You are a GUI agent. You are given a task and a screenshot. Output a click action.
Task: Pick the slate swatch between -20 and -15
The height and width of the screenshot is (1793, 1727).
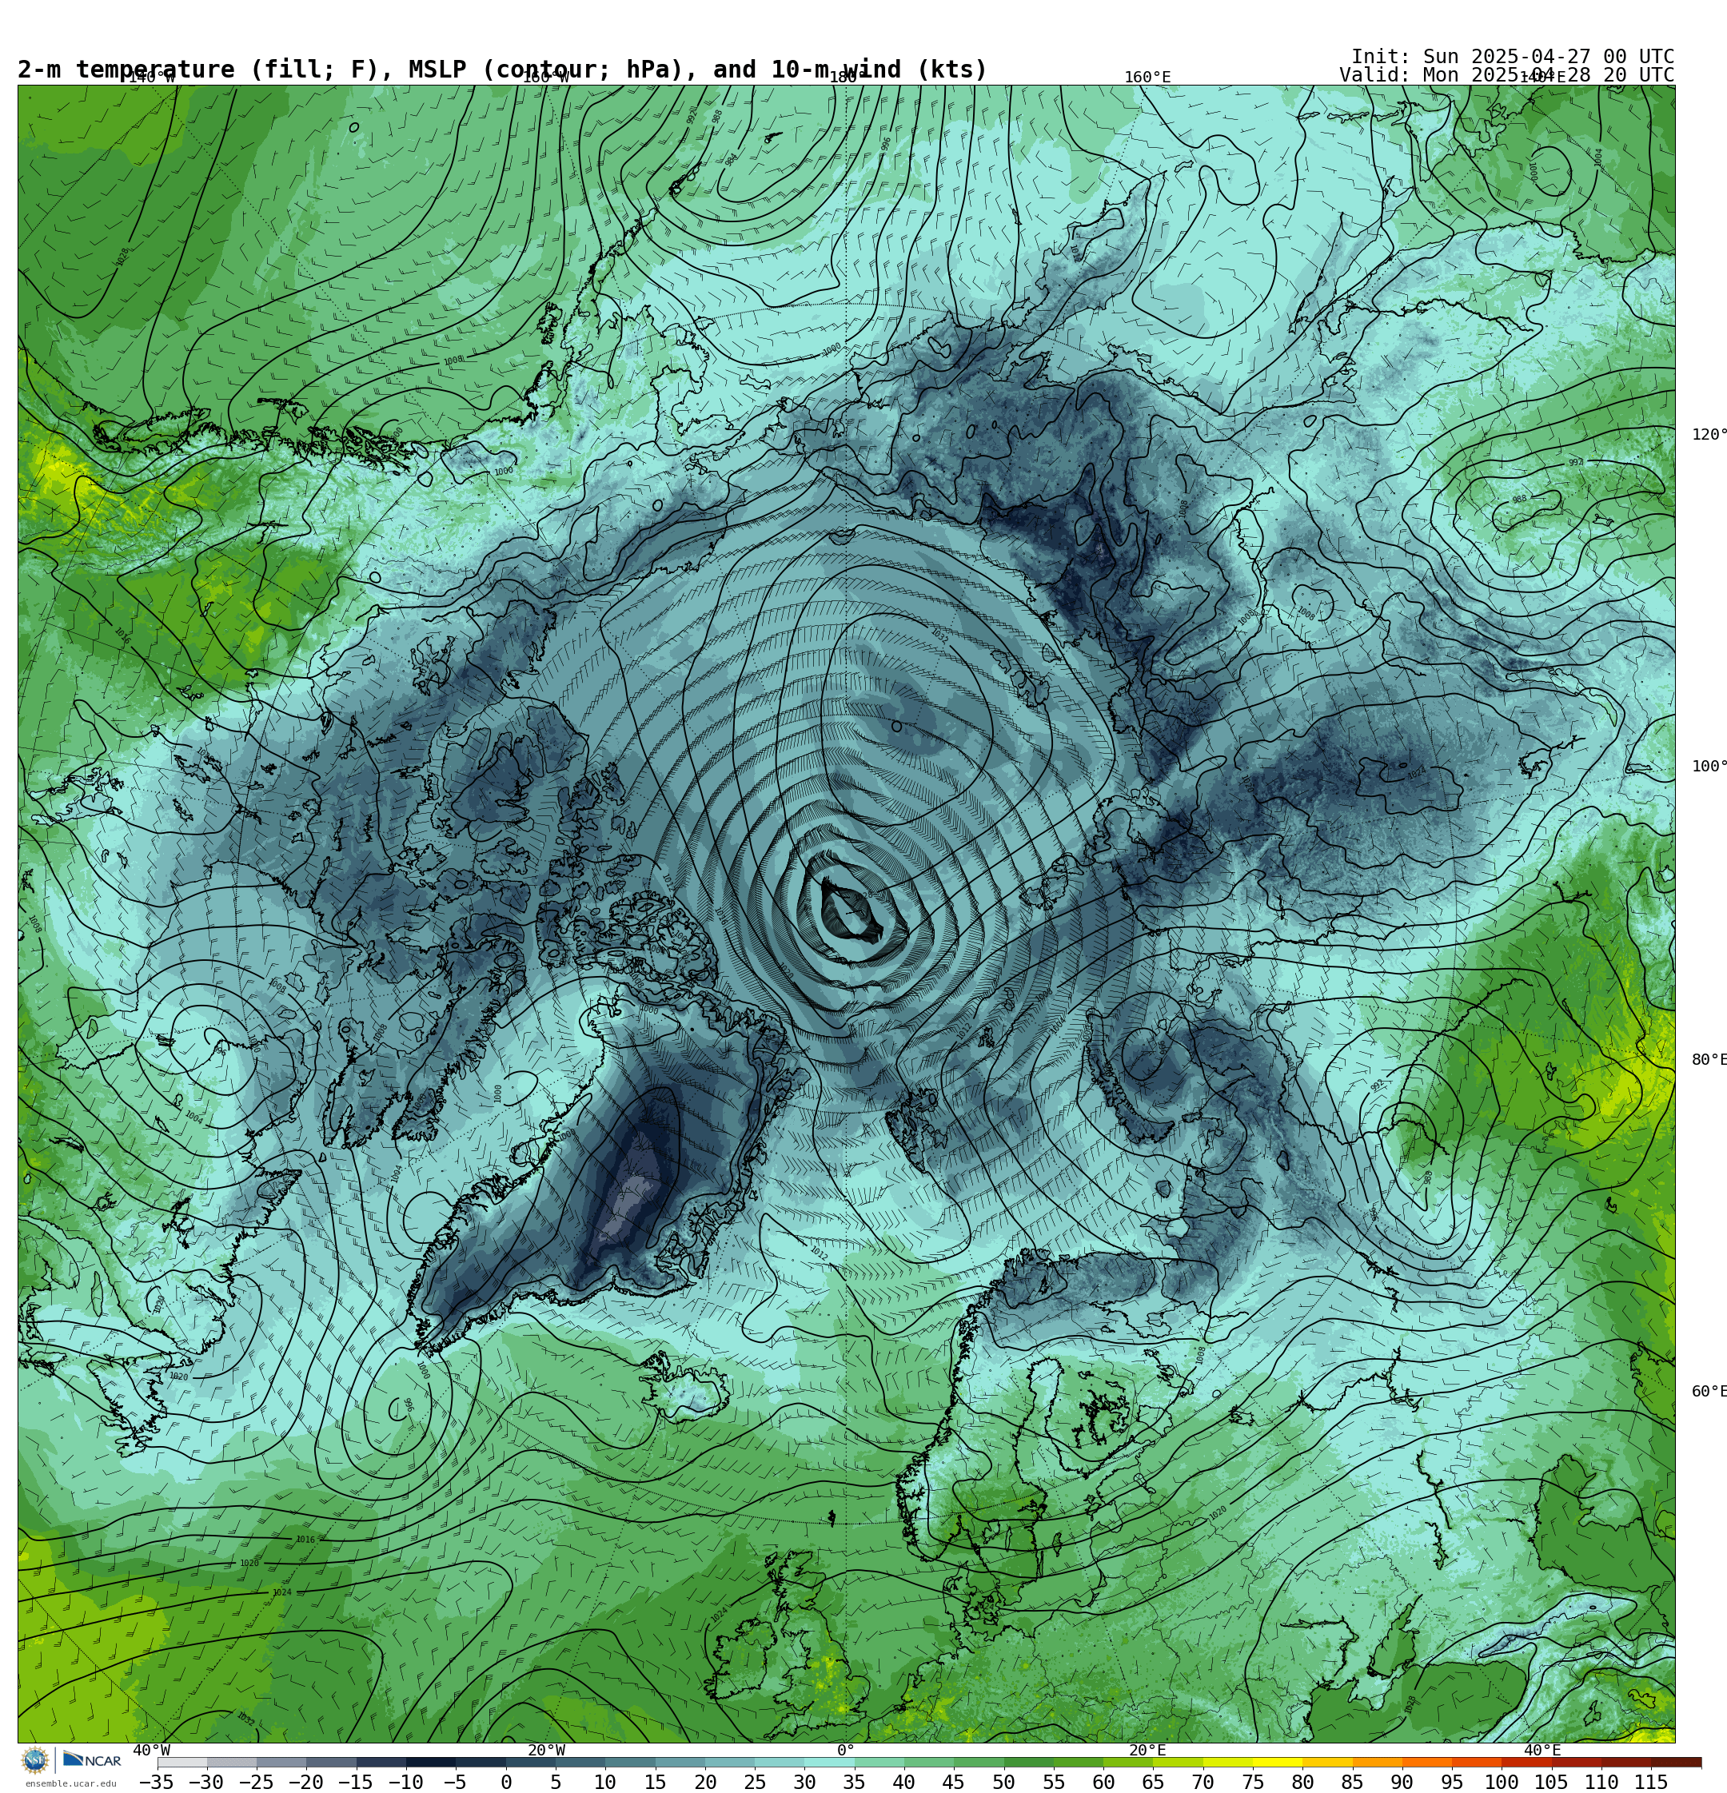point(331,1762)
